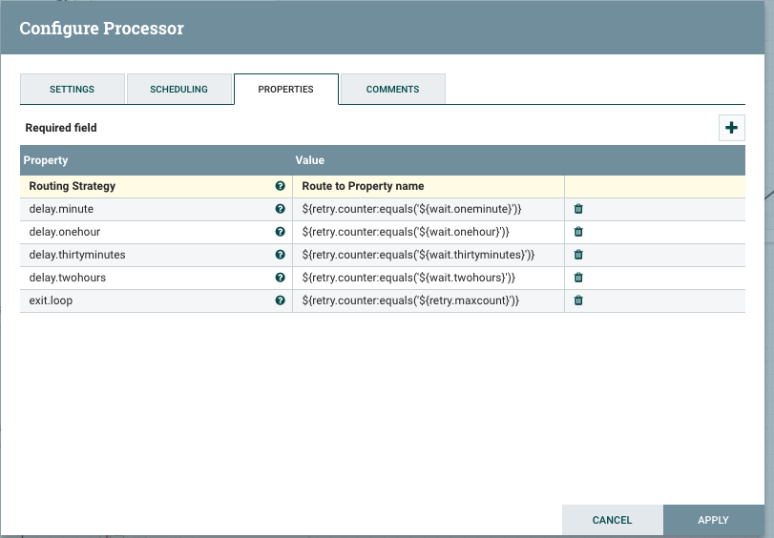Cancel the processor configuration
This screenshot has width=774, height=538.
click(x=612, y=520)
